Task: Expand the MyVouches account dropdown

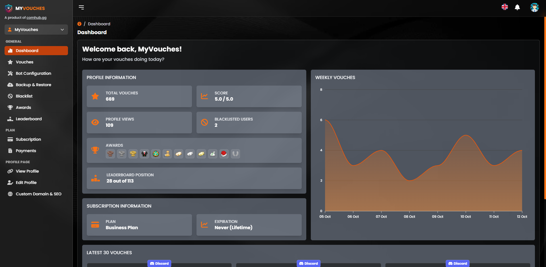Action: click(36, 30)
